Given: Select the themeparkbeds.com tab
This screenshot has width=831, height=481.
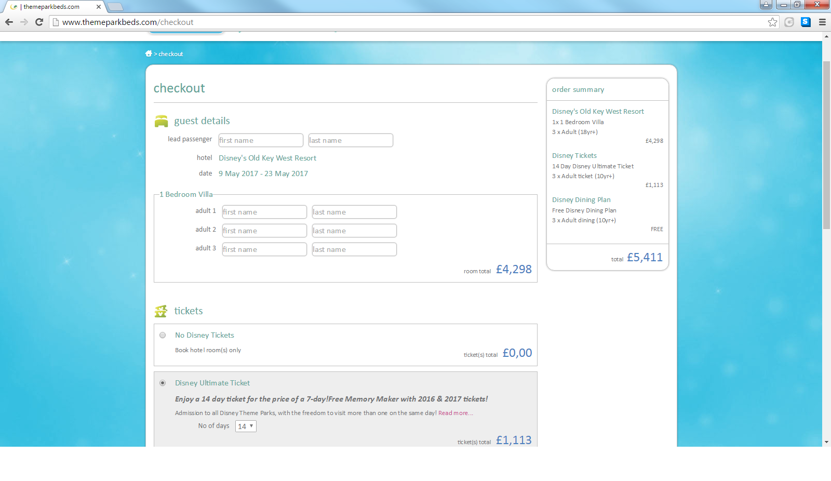Looking at the screenshot, I should click(52, 7).
